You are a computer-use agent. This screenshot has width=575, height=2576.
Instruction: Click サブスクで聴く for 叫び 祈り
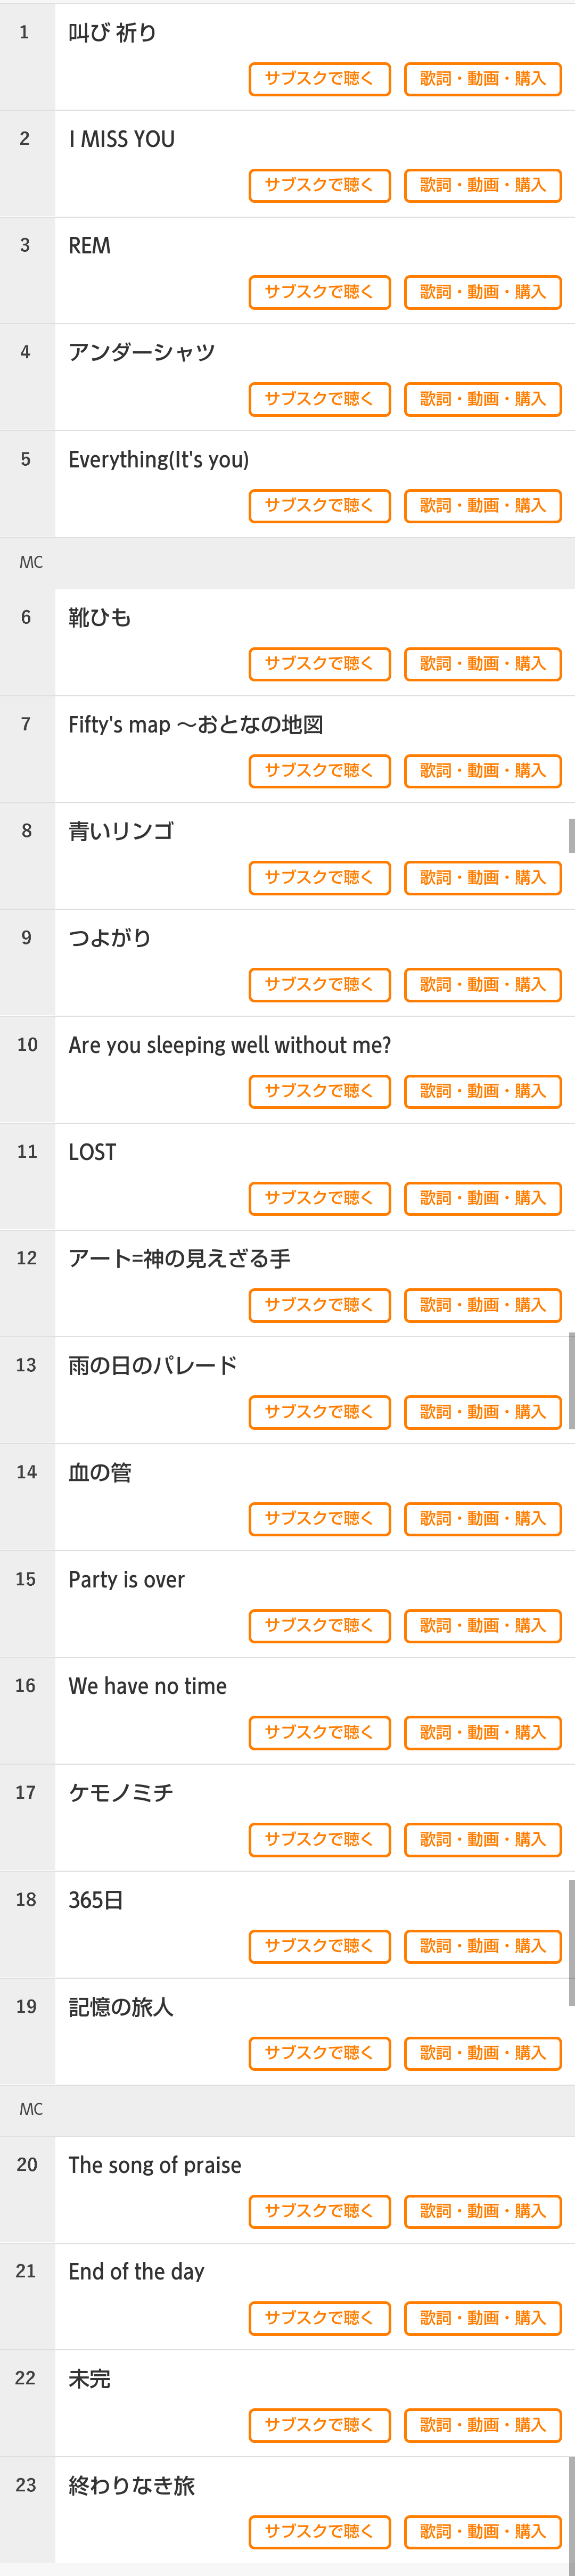[x=319, y=79]
